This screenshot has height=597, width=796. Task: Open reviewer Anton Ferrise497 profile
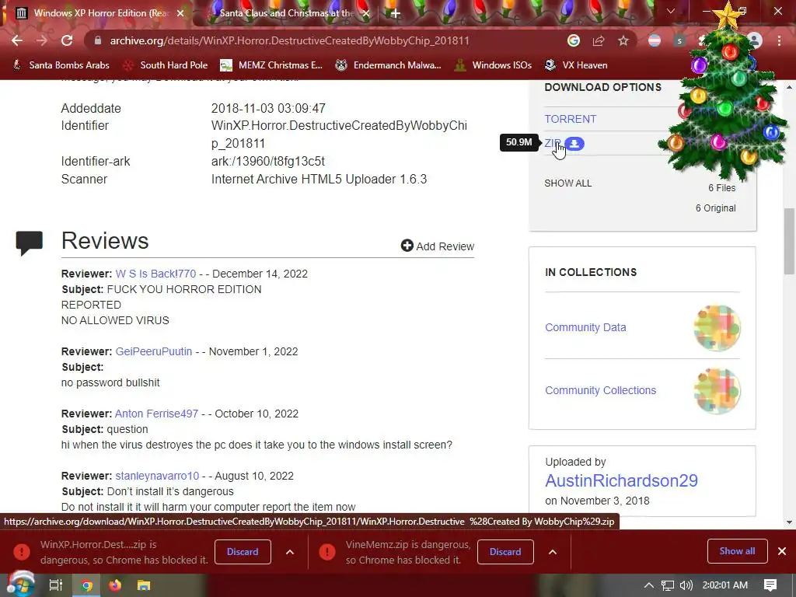(x=156, y=414)
